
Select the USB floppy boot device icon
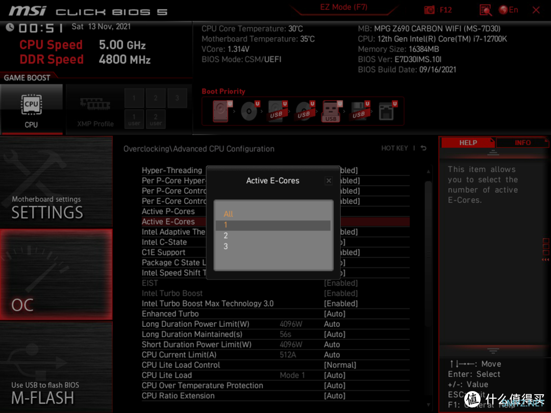pyautogui.click(x=360, y=111)
